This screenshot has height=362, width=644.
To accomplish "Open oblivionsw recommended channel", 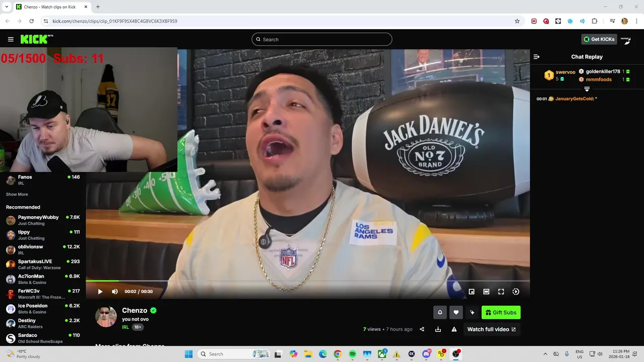I will point(43,250).
